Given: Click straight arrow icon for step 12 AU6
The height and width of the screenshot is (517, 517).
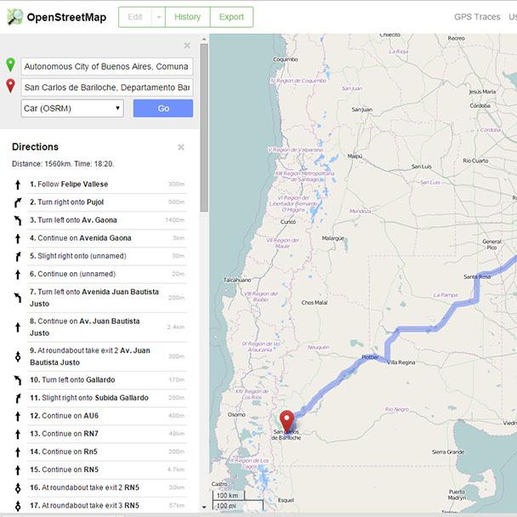Looking at the screenshot, I should pos(18,416).
